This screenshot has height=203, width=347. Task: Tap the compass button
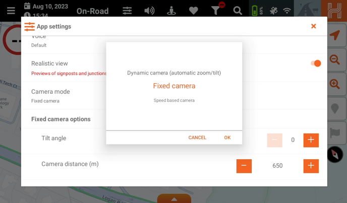tap(335, 154)
